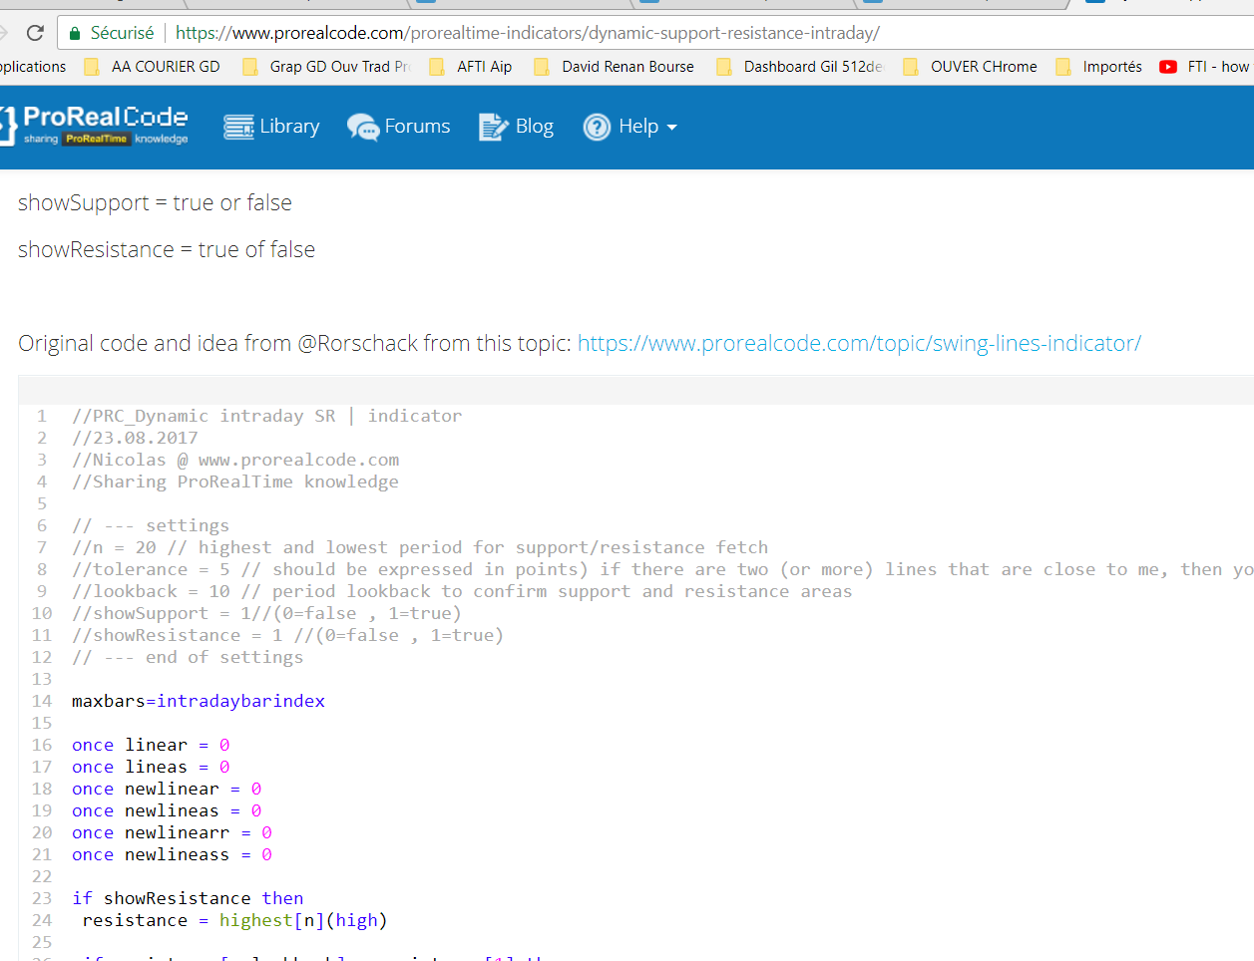
Task: Click the Help question mark icon
Action: pos(597,127)
